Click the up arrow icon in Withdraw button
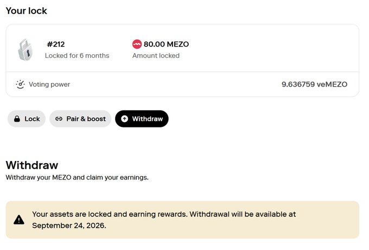This screenshot has height=250, width=369. [x=125, y=119]
